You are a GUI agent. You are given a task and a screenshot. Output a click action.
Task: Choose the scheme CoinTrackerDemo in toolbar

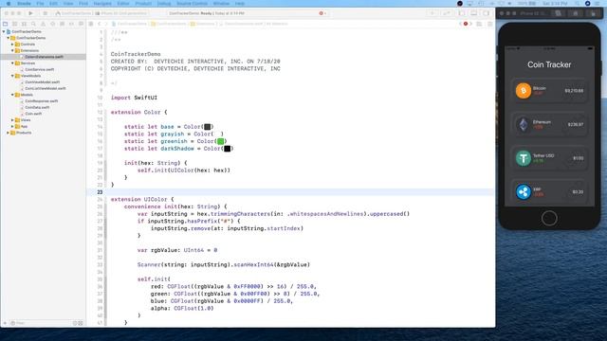click(74, 13)
